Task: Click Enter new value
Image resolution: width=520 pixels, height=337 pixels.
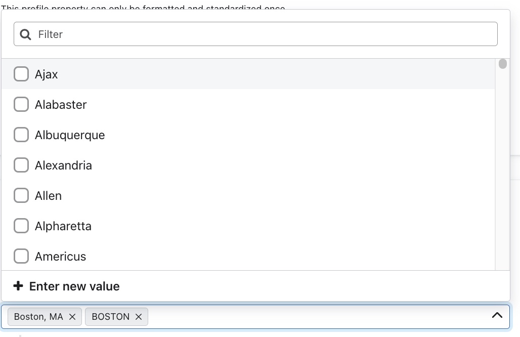Action: pos(74,286)
